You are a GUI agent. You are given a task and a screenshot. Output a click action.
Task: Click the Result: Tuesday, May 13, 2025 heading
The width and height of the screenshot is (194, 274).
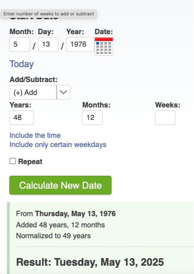pyautogui.click(x=90, y=262)
